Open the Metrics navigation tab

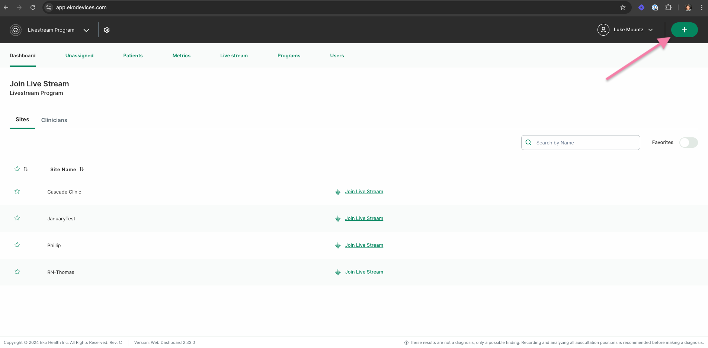(181, 55)
